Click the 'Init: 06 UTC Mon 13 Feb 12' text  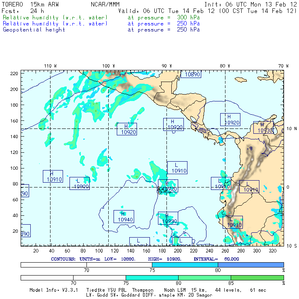(251, 4)
